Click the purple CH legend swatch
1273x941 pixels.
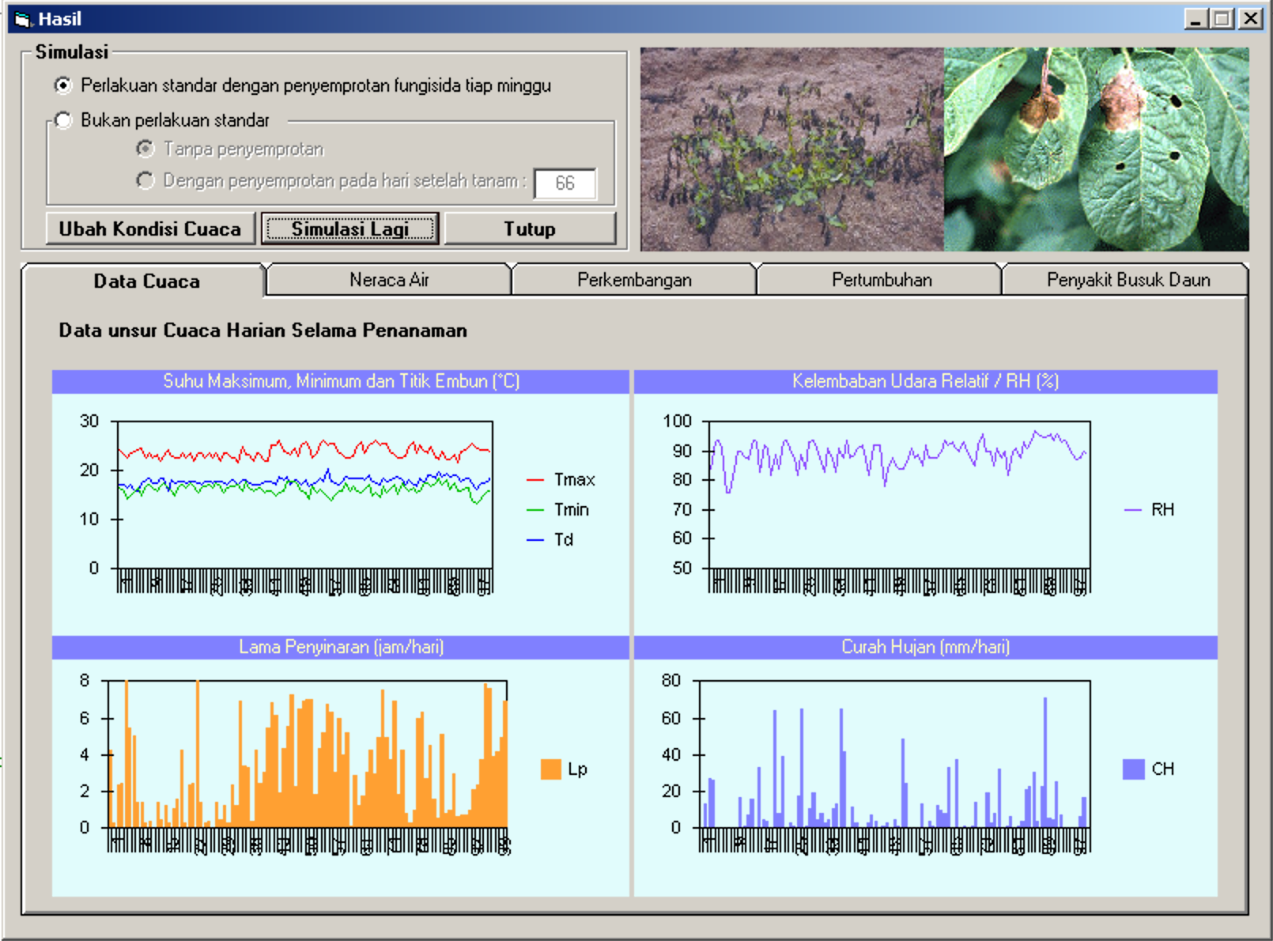[x=1133, y=769]
